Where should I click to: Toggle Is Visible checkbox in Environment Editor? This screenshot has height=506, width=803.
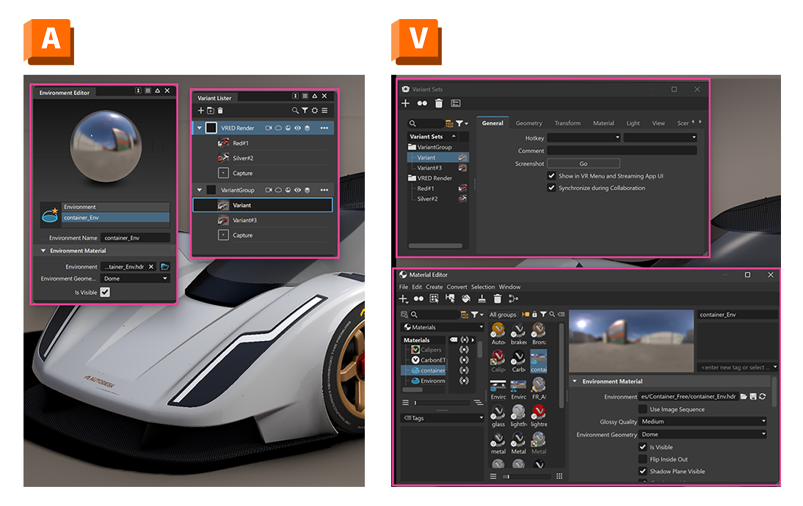click(105, 292)
